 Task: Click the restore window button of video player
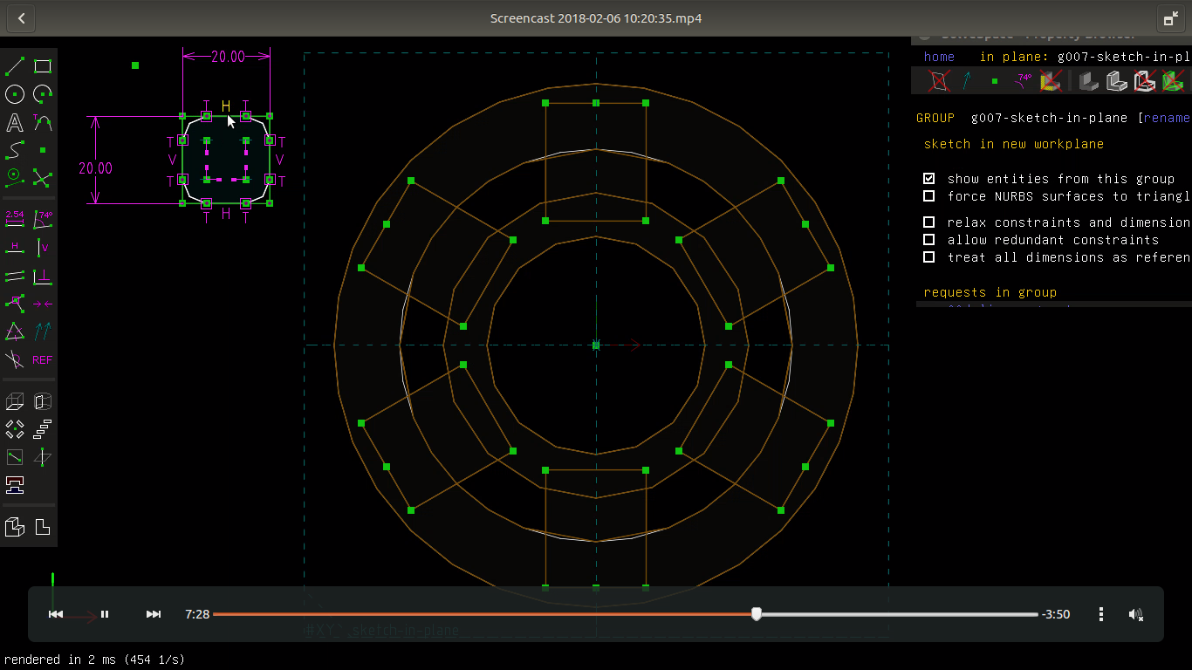tap(1170, 18)
